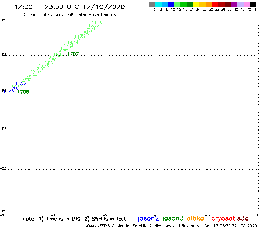Click the 'altika' legend label

[195, 218]
